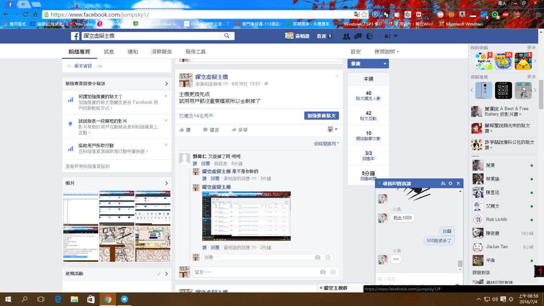Open chat with Rob Lichih
Image resolution: width=544 pixels, height=306 pixels.
(502, 219)
